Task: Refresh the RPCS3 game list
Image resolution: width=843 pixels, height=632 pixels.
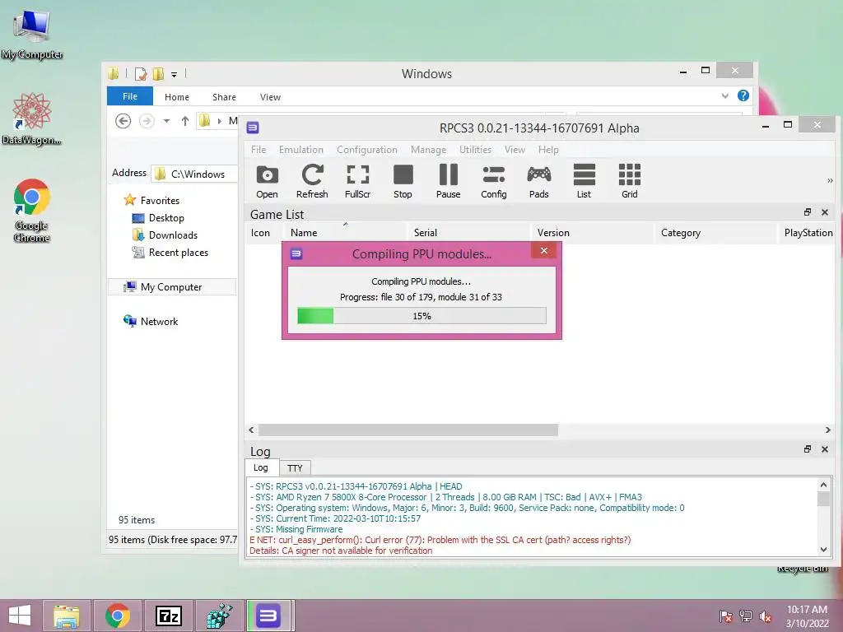Action: point(312,182)
